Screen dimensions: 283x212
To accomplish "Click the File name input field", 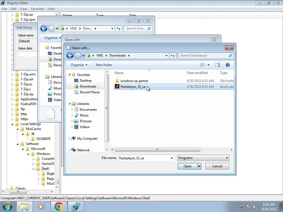I will pyautogui.click(x=144, y=158).
